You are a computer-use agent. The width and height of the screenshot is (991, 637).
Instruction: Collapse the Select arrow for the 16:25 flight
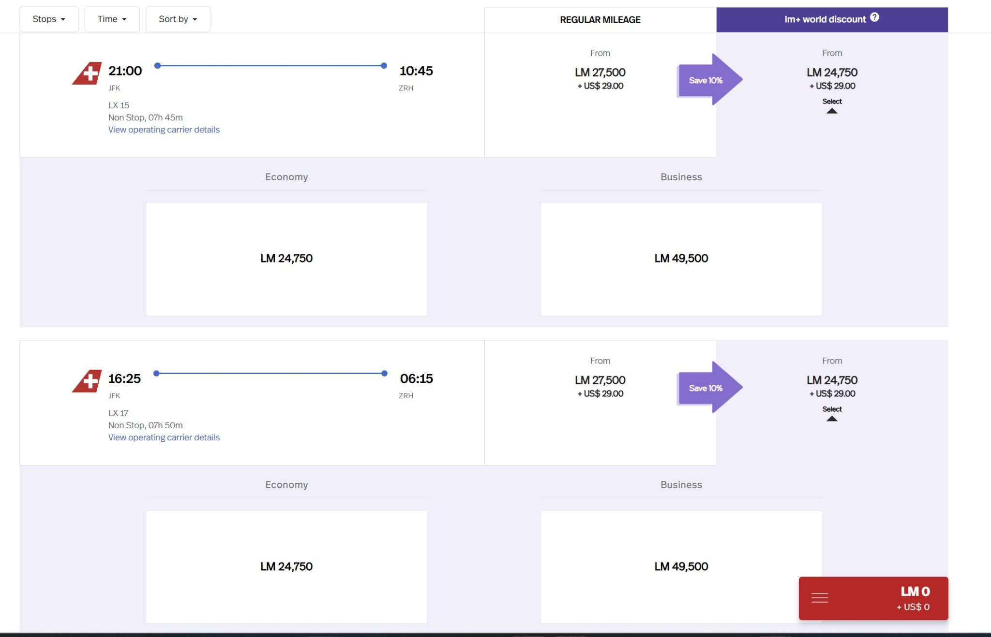(832, 419)
